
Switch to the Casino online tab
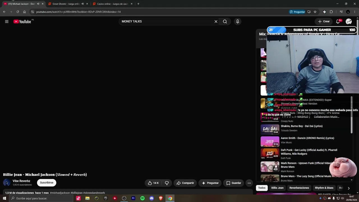112,4
